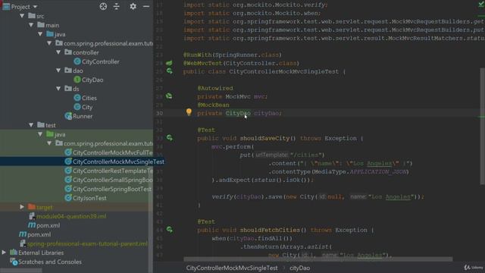485x273 pixels.
Task: Click shouldFetchCities method name in editor
Action: pos(270,230)
